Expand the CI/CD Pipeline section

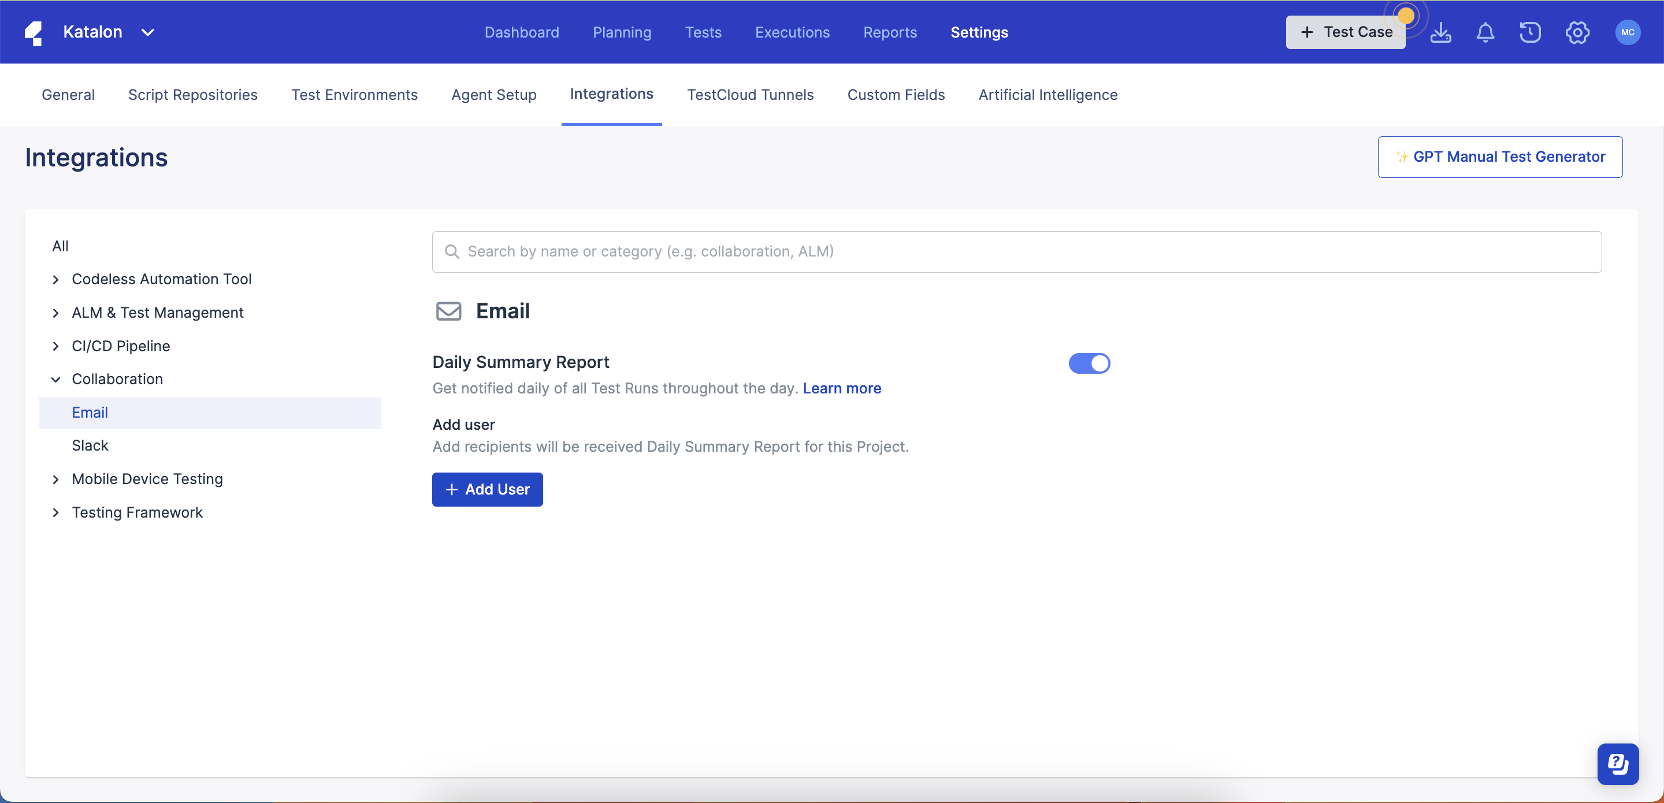pyautogui.click(x=55, y=345)
